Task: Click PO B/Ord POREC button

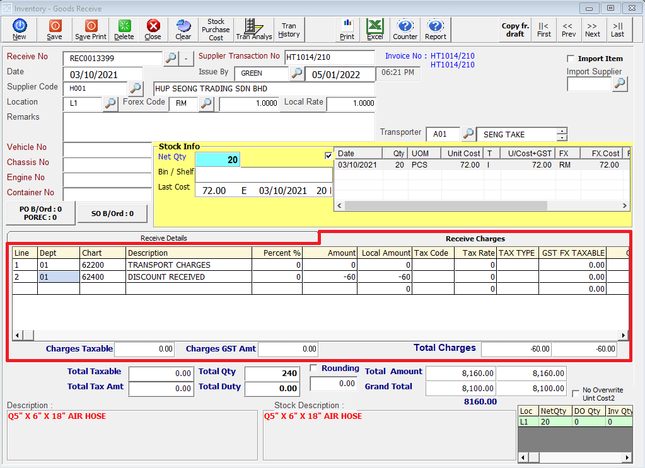Action: click(x=41, y=214)
